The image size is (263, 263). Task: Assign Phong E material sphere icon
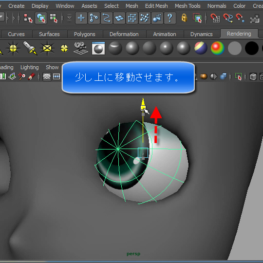click(184, 48)
